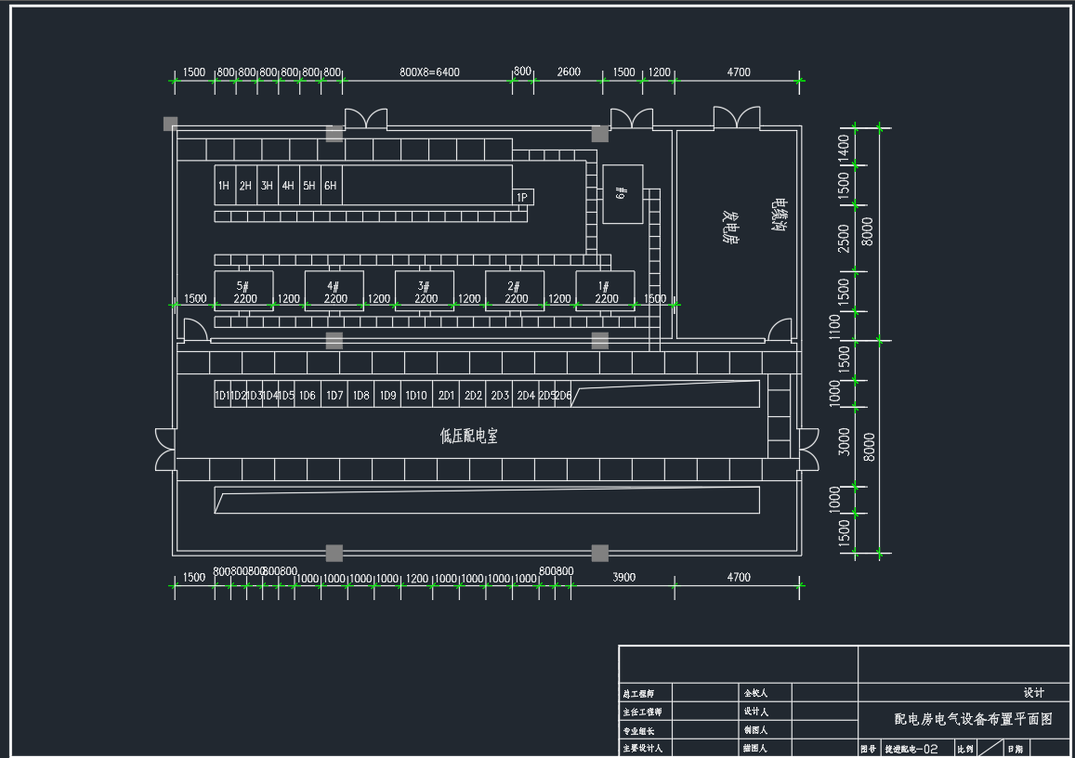Image resolution: width=1075 pixels, height=758 pixels.
Task: Select the 1D10 low-voltage panel
Action: pyautogui.click(x=416, y=396)
